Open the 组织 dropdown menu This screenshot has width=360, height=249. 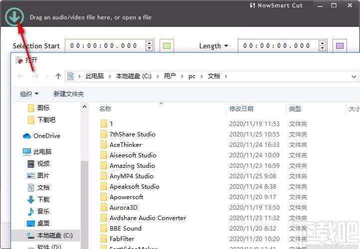(29, 94)
